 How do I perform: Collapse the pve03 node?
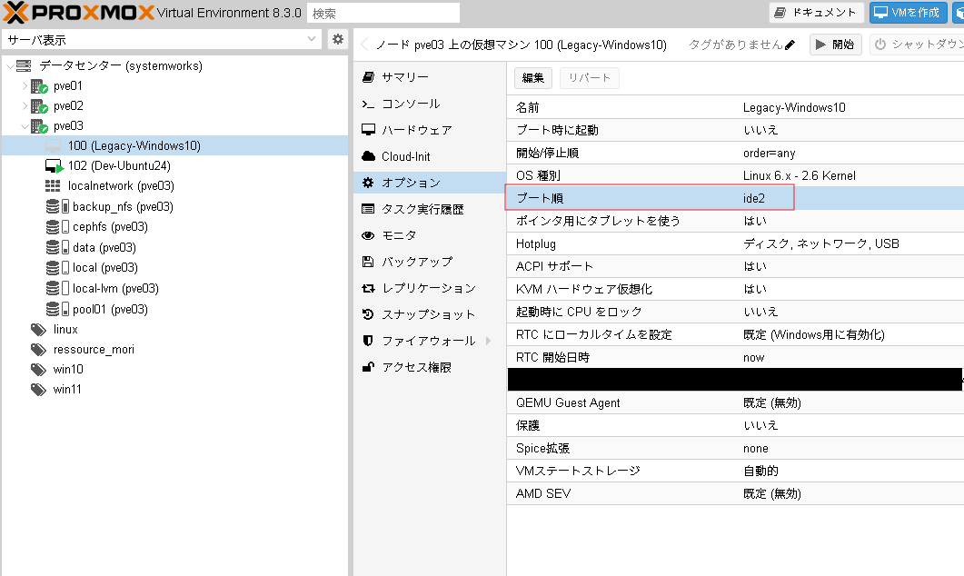(x=25, y=126)
